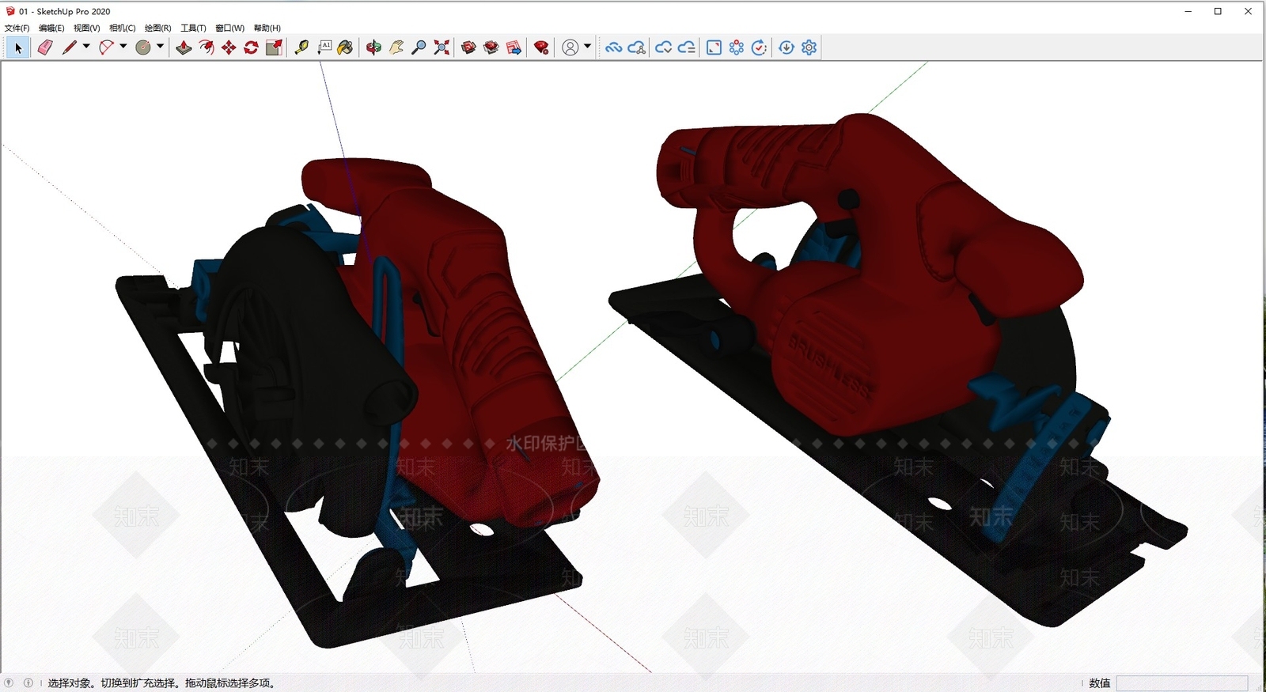Choose the Tape Measure tool
The height and width of the screenshot is (692, 1266).
click(x=301, y=47)
